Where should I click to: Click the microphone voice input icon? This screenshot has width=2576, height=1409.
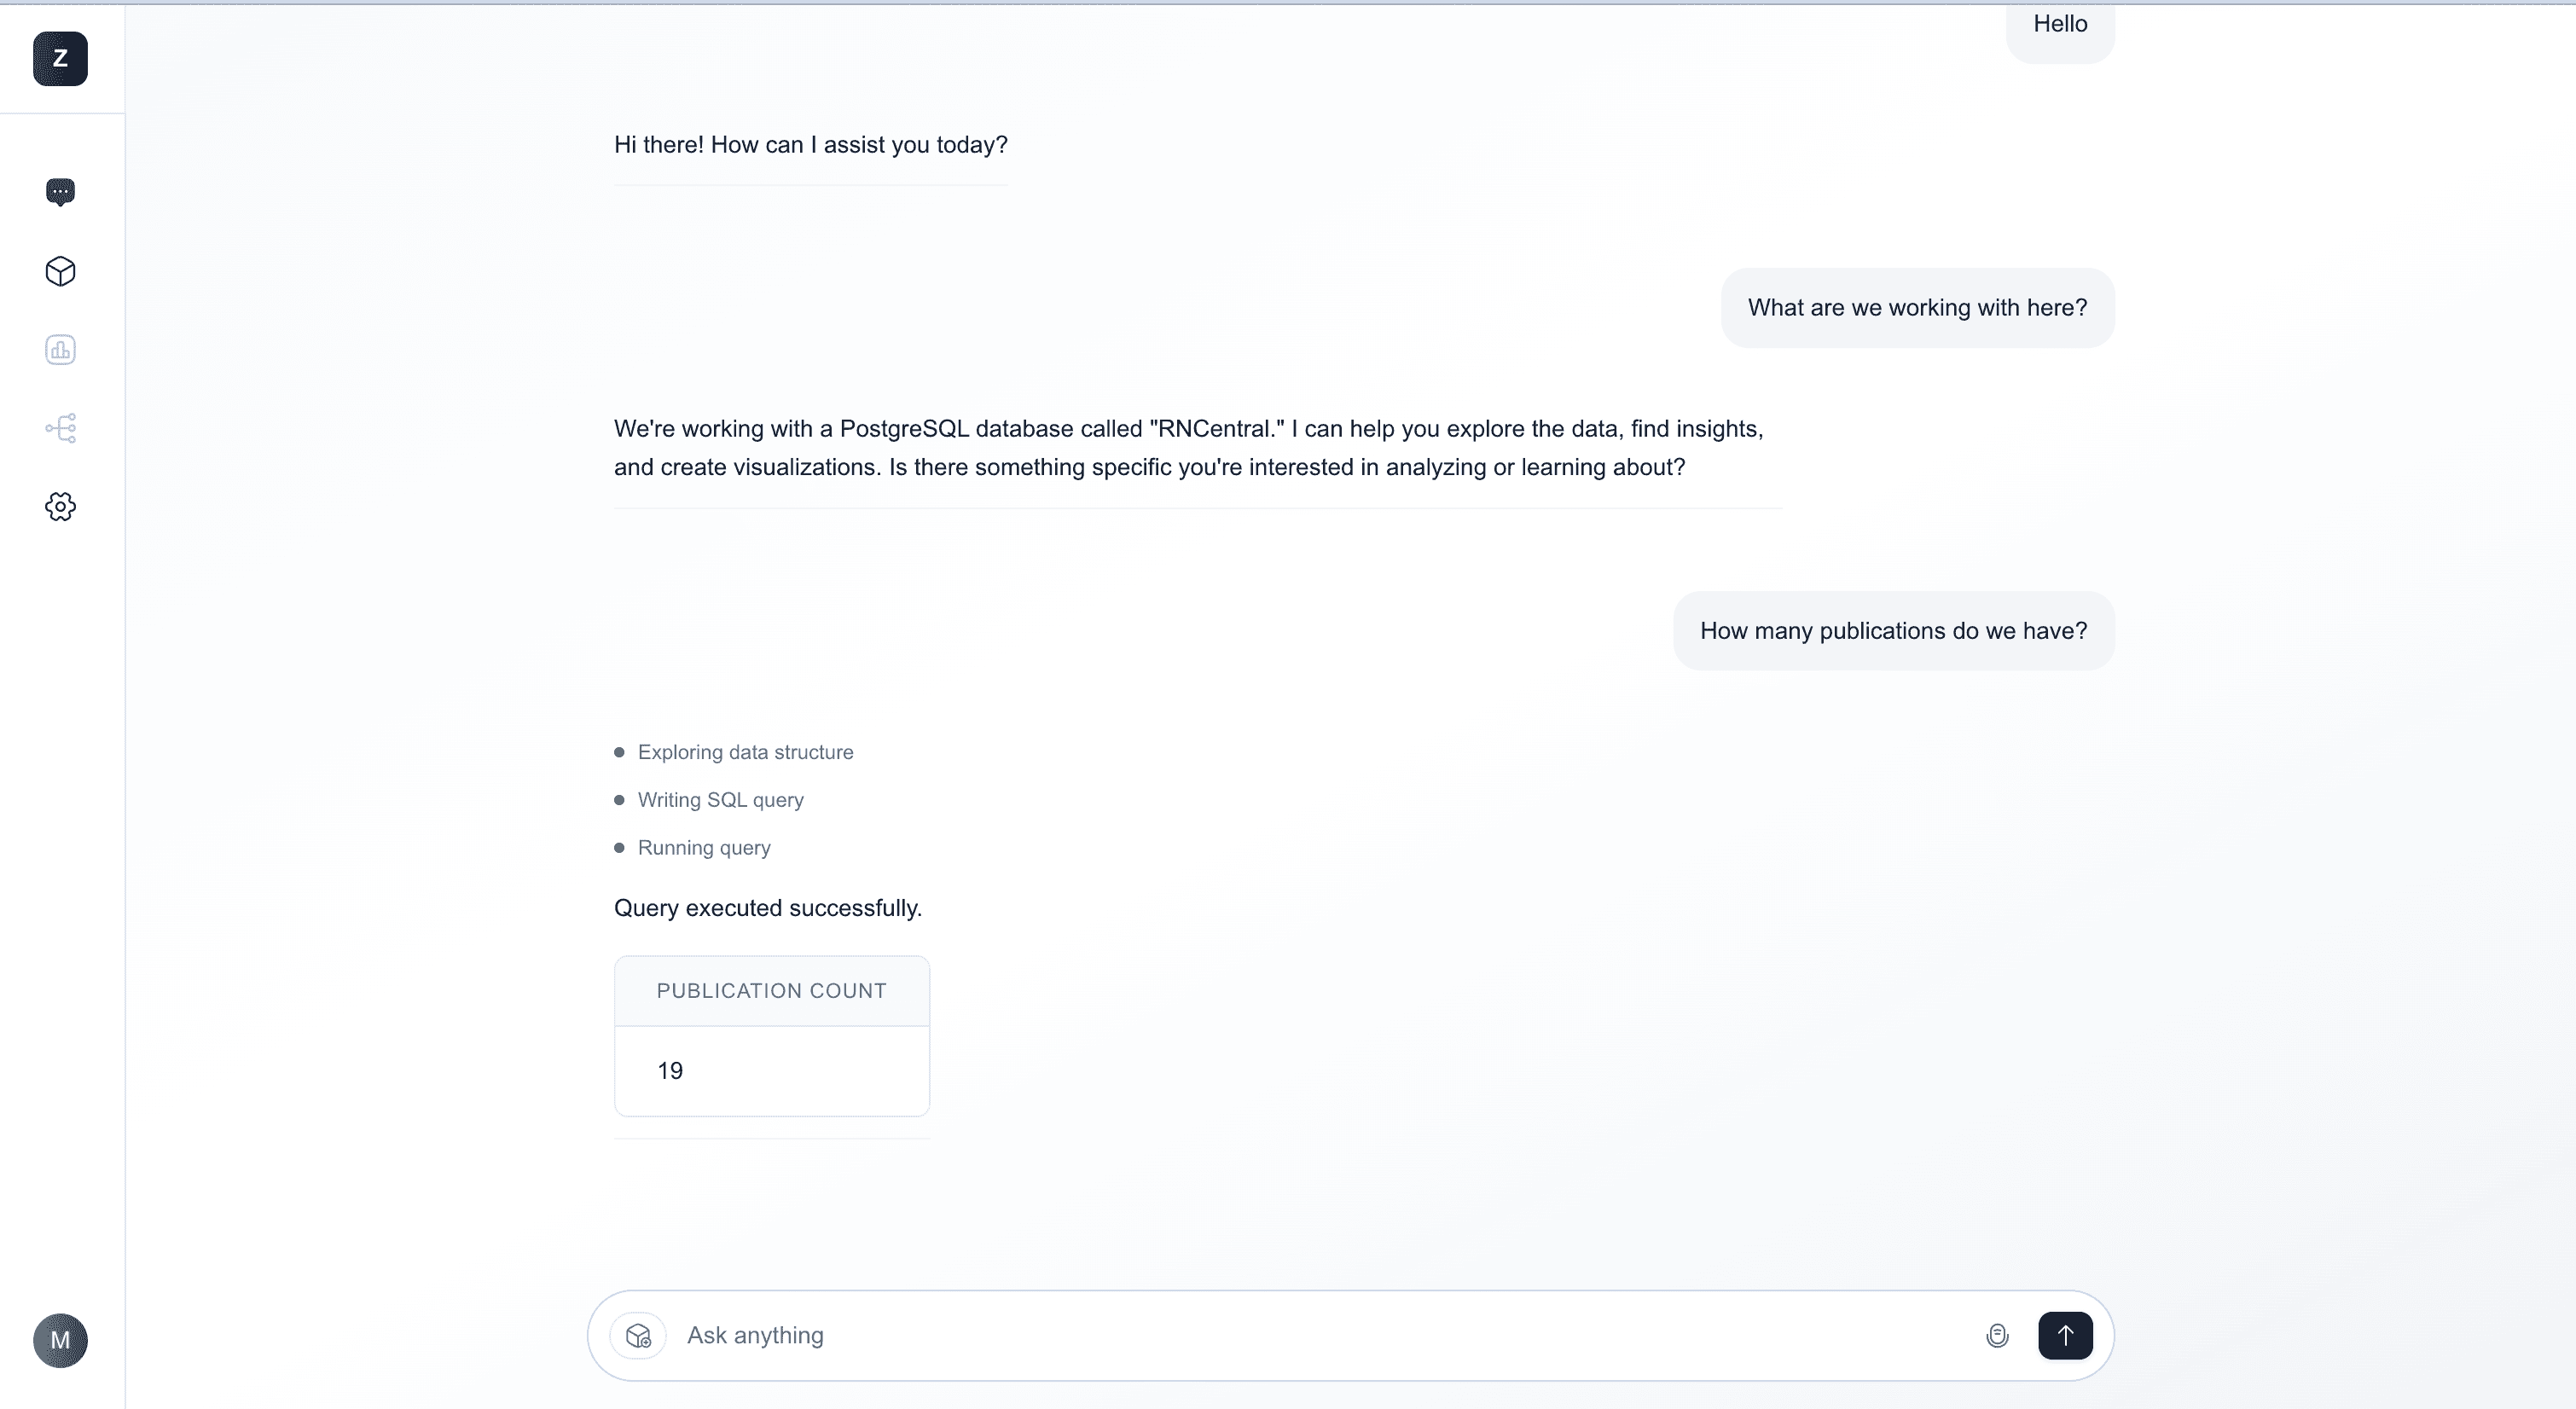point(1997,1336)
